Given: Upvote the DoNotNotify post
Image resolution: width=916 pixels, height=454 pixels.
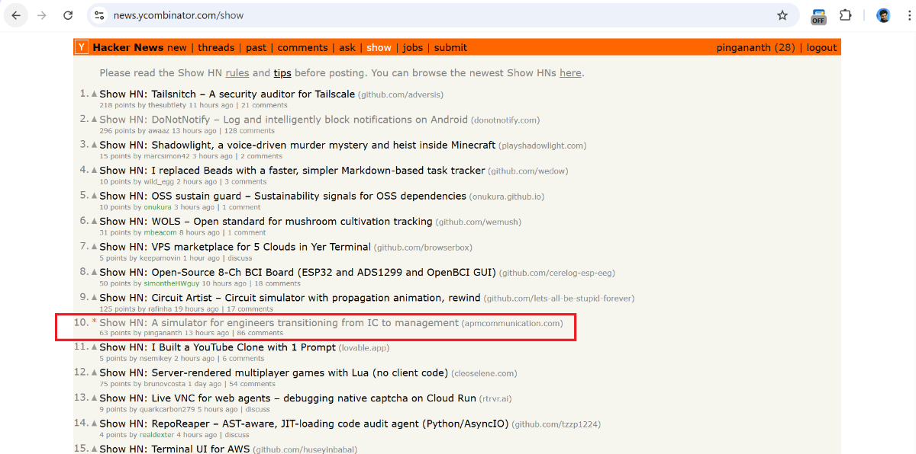Looking at the screenshot, I should 95,120.
